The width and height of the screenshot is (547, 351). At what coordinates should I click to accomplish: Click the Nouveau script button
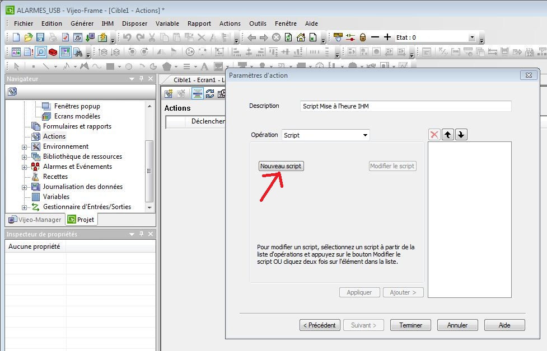[281, 166]
